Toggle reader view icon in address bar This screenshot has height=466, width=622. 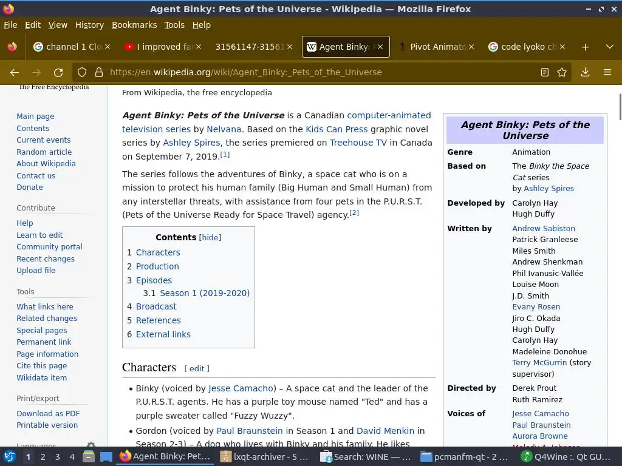pos(545,72)
